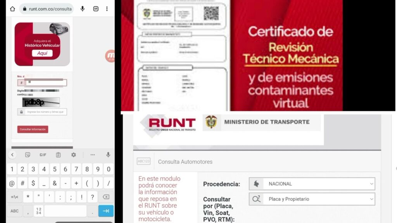Tap the 1234 numeric pad key
This screenshot has height=223, width=397.
coord(38,211)
